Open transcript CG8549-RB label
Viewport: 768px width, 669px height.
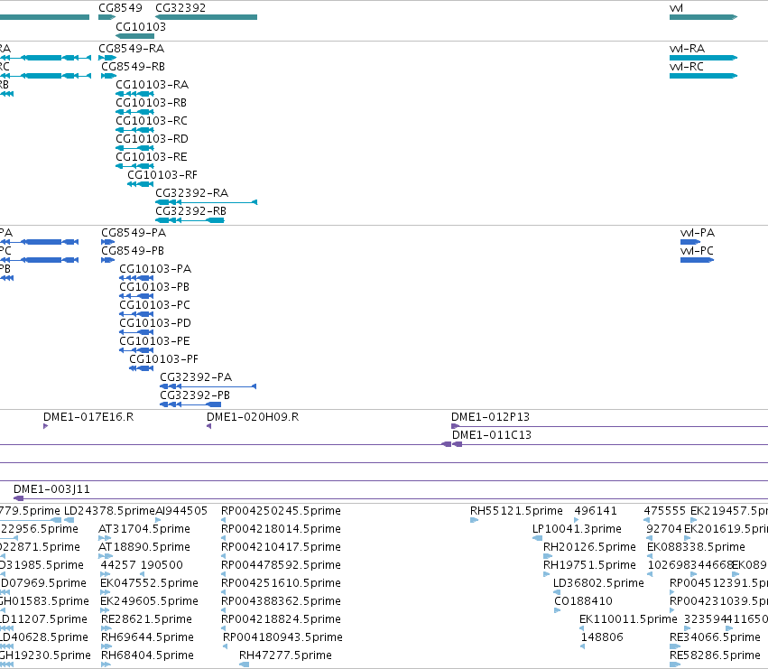tap(134, 67)
